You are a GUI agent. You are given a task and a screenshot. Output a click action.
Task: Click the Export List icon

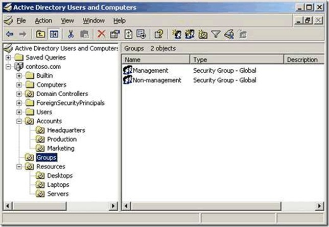coord(141,34)
